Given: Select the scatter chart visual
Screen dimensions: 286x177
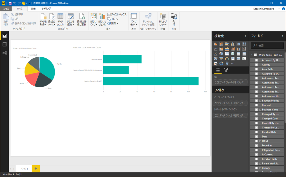Looking at the screenshot, I should 215,54.
